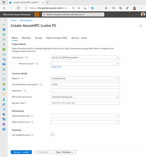Go to Azure Home using house icon
Screen dimensions: 146x157
click(4, 29)
